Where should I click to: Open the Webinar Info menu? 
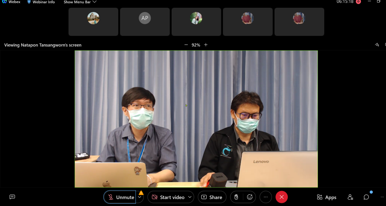(x=41, y=2)
